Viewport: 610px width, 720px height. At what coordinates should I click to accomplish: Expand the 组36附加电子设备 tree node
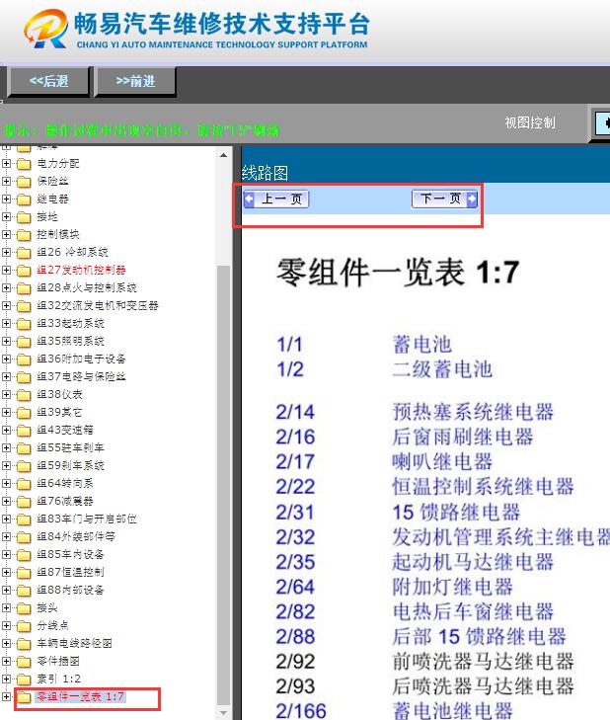tap(6, 360)
